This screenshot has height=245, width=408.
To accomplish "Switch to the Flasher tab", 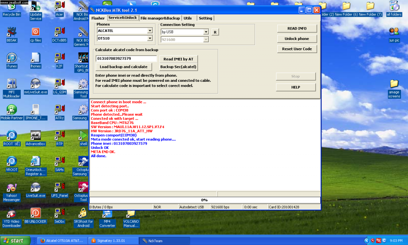I will point(98,18).
